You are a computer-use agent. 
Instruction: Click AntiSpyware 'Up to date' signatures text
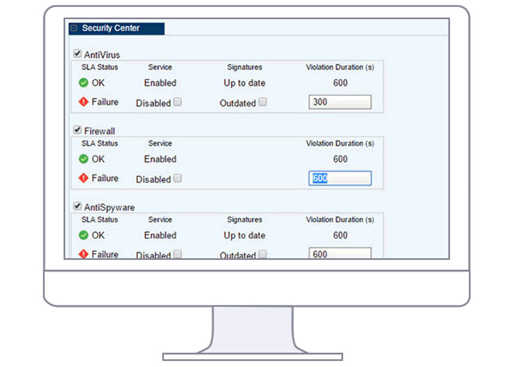coord(244,235)
